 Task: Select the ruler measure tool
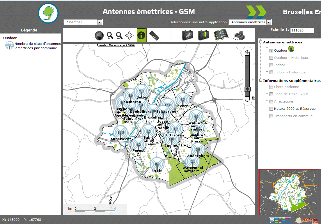pos(154,36)
